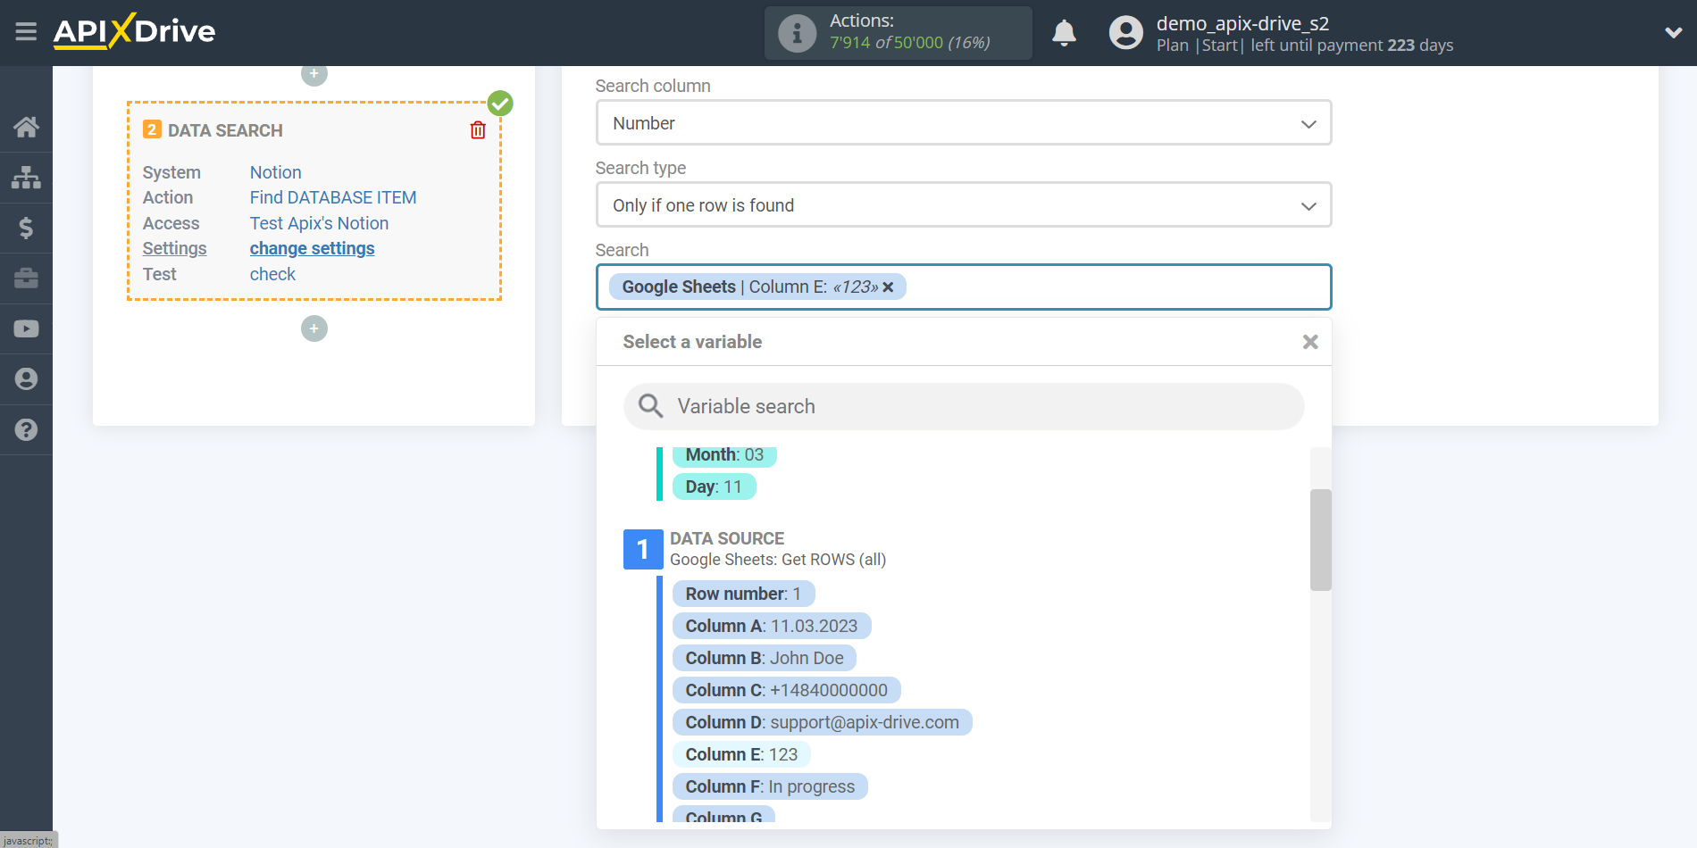The width and height of the screenshot is (1697, 848).
Task: Open billing dollar icon in sidebar
Action: (x=26, y=228)
